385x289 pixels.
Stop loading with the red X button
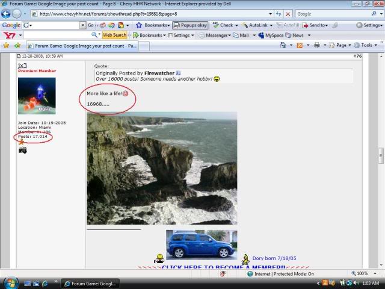pos(288,14)
